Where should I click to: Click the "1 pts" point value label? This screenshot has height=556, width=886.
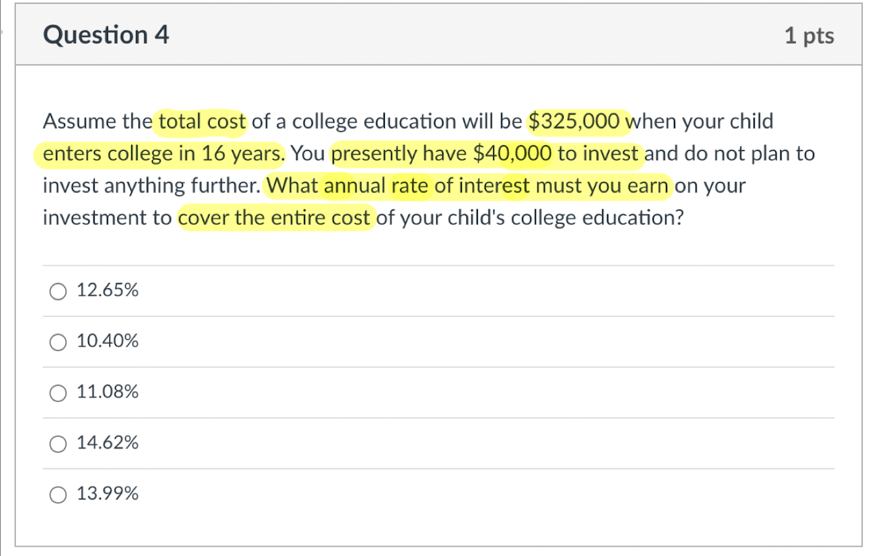pos(808,36)
